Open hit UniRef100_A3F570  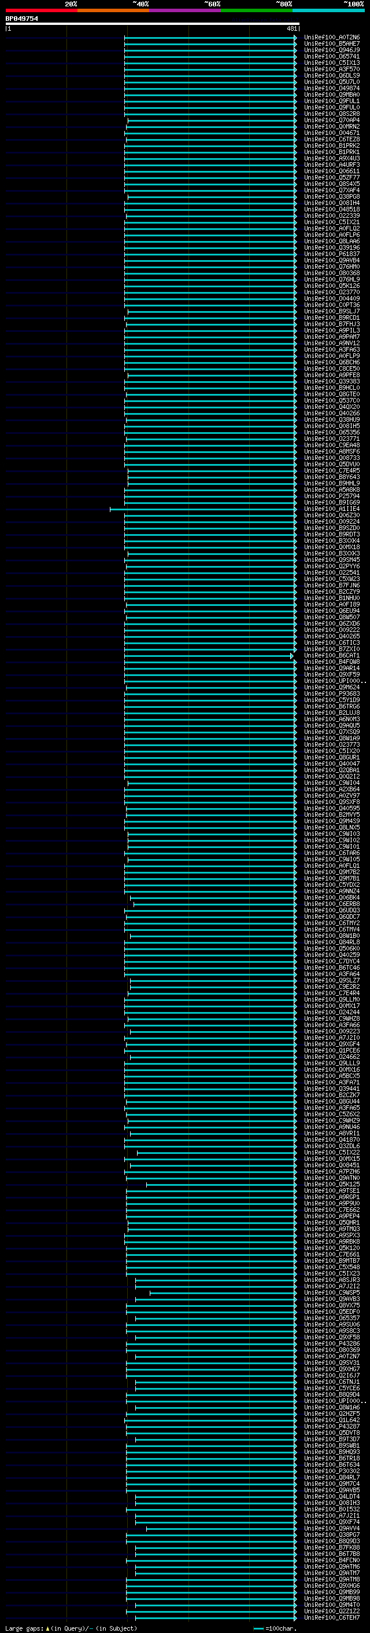pos(331,69)
